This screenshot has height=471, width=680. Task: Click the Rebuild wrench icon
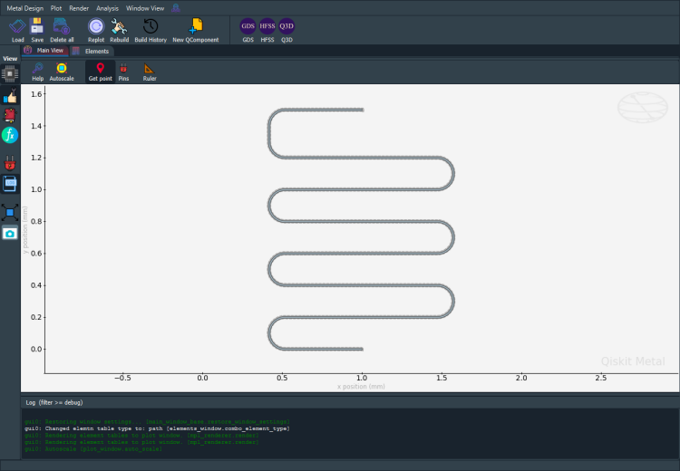[119, 26]
